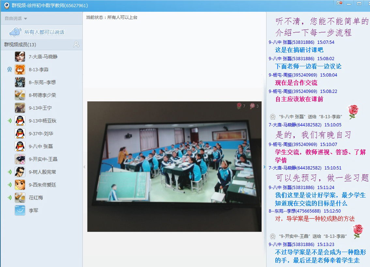This screenshot has width=370, height=267.
Task: Collapse the member list with left arrow
Action: (x=84, y=167)
